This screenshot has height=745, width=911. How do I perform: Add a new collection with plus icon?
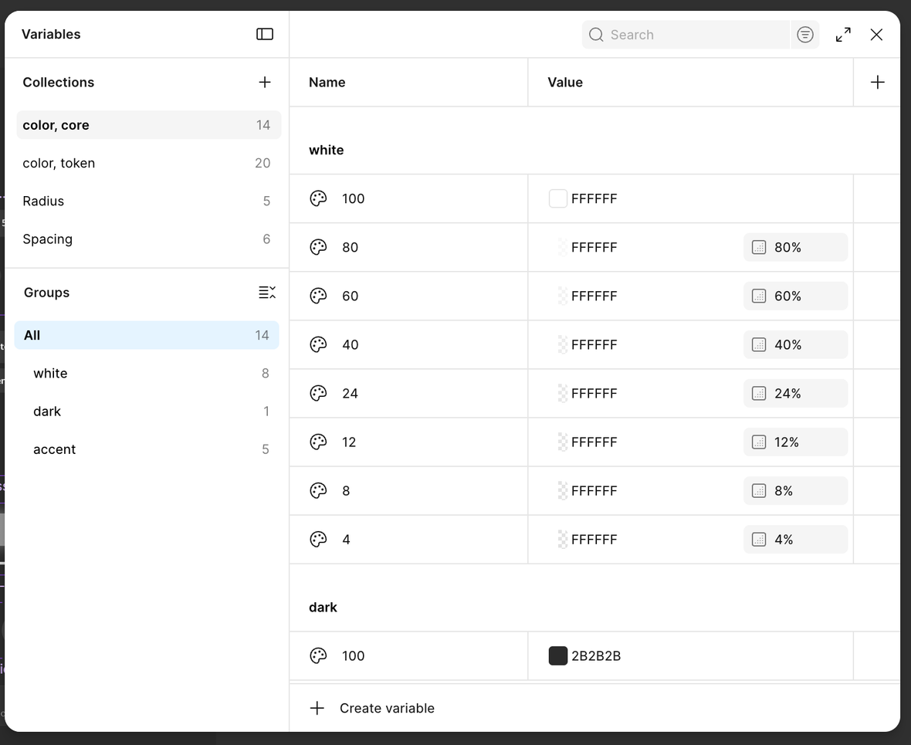pyautogui.click(x=264, y=82)
